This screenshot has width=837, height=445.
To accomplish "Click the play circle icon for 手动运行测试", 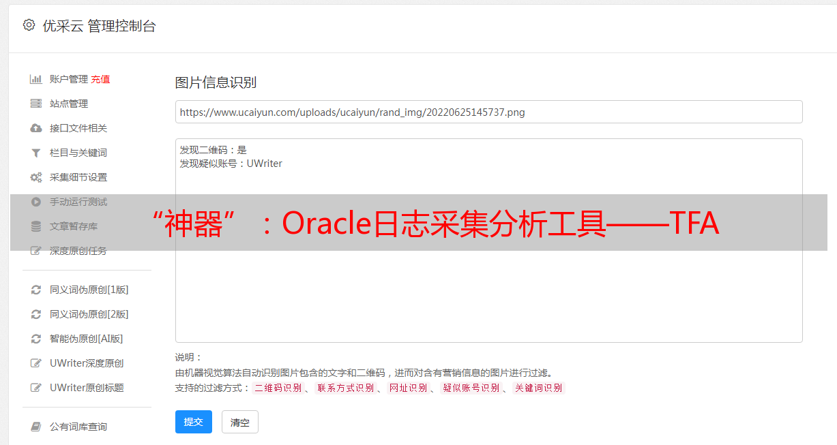I will pyautogui.click(x=36, y=202).
